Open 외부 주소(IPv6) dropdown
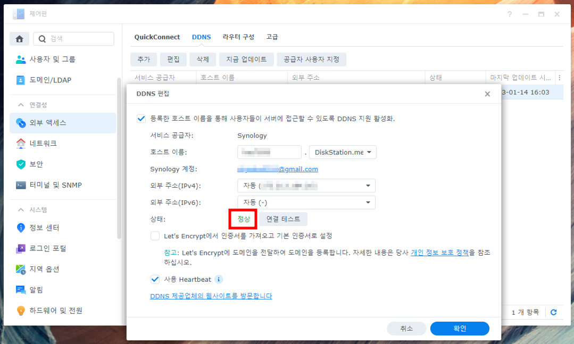 click(306, 203)
